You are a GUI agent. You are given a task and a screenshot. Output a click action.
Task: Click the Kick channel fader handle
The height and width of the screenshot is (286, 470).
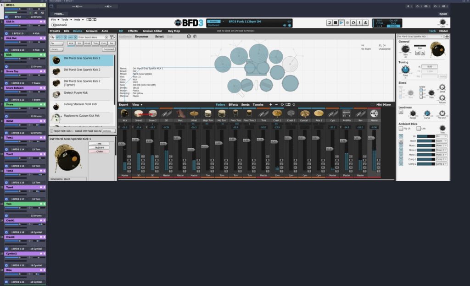pyautogui.click(x=121, y=144)
